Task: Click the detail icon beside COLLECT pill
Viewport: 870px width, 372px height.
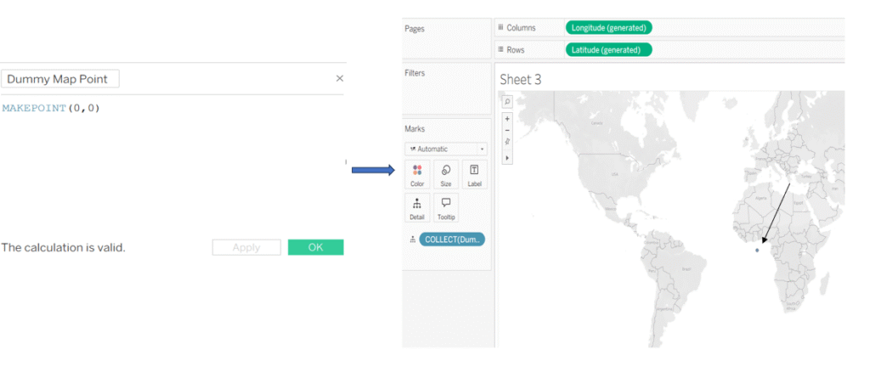Action: click(x=413, y=240)
